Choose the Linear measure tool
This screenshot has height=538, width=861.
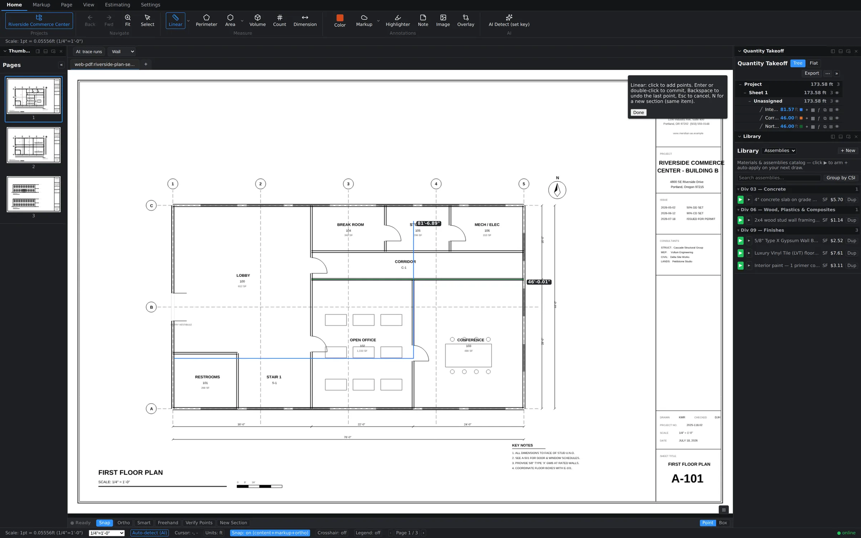(x=175, y=21)
